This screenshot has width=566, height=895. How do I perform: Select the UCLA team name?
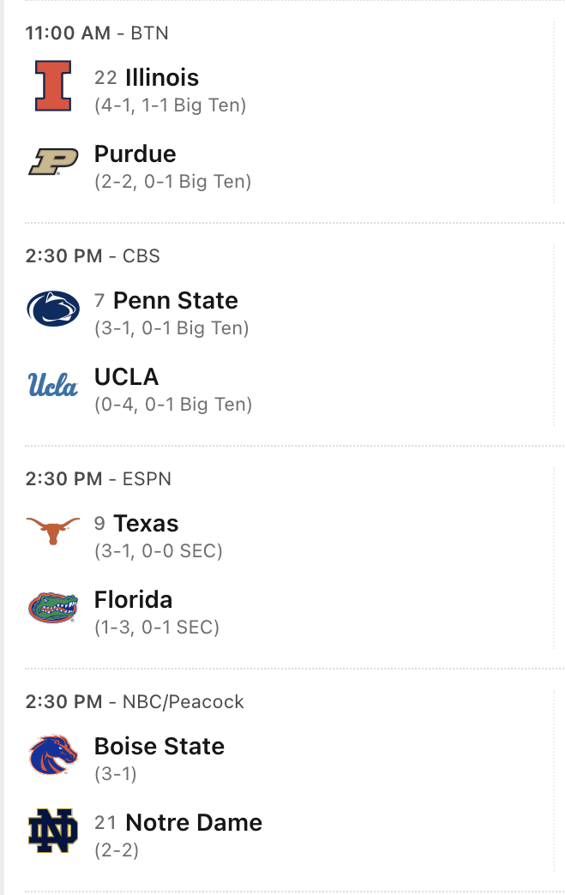[x=126, y=377]
